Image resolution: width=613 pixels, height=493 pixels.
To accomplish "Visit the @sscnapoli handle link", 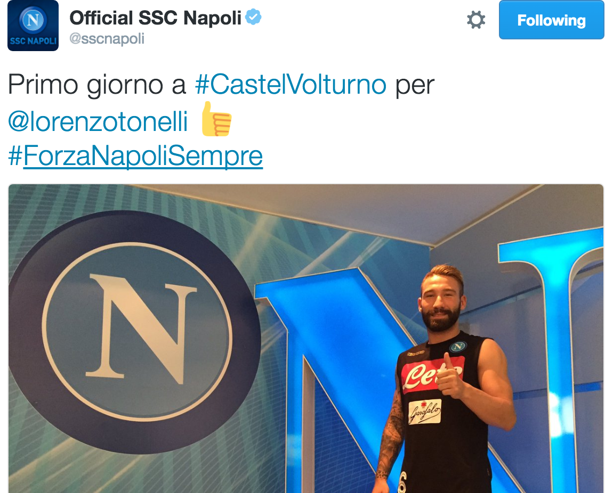I will point(107,39).
